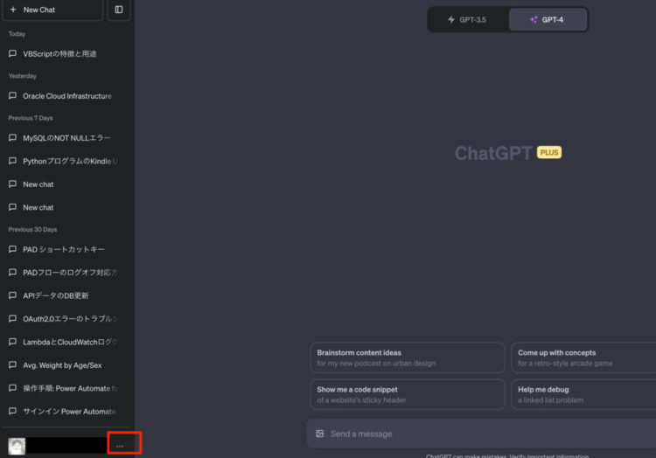Screen dimensions: 656x458
Task: Click the chat icon beside PythonプログラムのKindle
Action: [x=12, y=161]
